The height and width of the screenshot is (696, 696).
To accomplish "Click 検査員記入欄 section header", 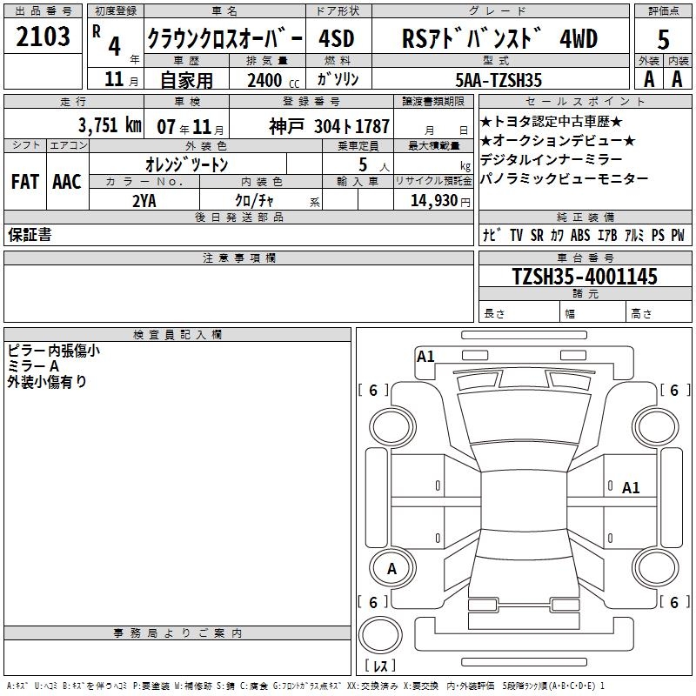I will coord(177,335).
